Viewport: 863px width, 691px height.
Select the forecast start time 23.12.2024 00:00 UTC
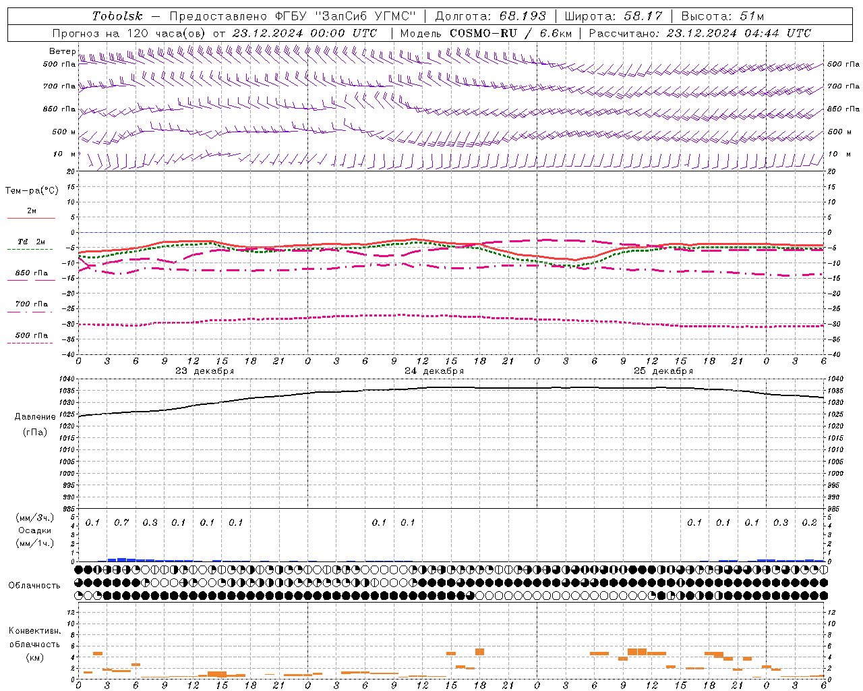[x=304, y=33]
